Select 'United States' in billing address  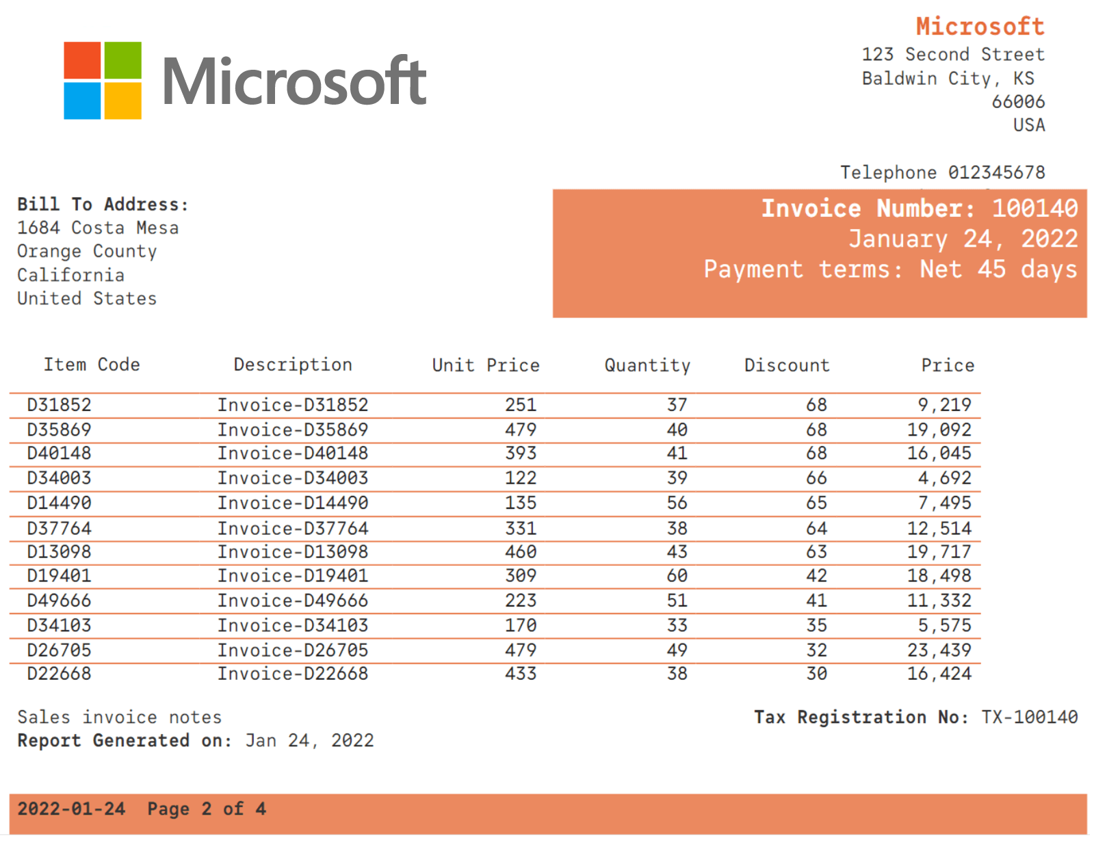click(87, 298)
